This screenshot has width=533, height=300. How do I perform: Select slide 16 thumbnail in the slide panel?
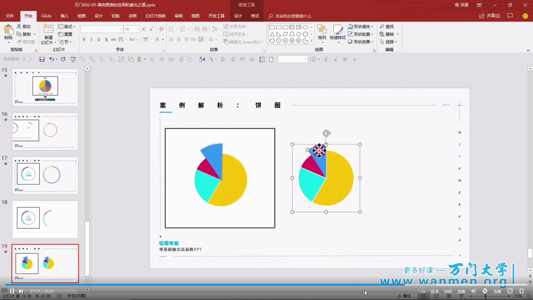click(45, 131)
